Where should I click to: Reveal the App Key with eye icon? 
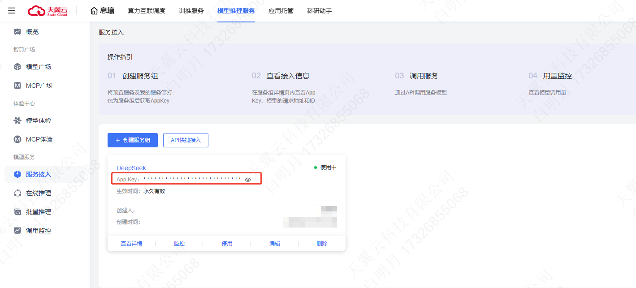tap(248, 180)
